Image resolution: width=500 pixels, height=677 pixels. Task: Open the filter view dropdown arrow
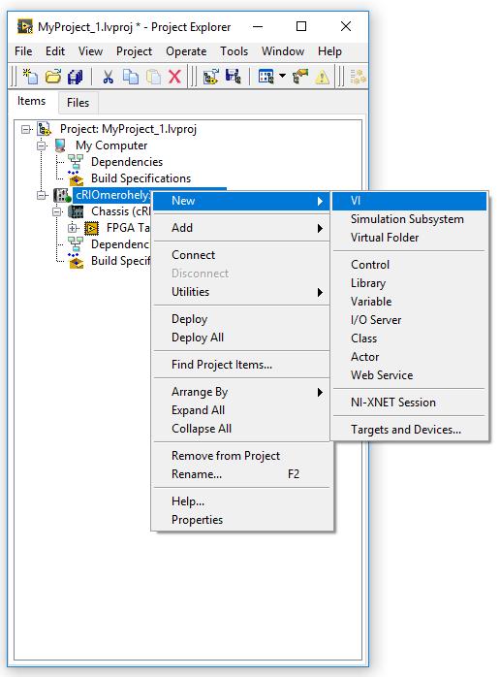[x=282, y=76]
